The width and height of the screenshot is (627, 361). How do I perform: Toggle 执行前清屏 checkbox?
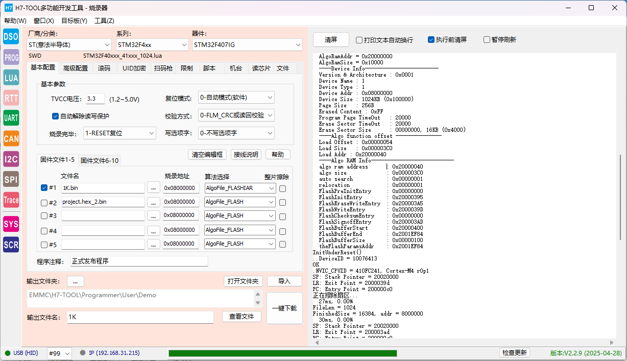[431, 40]
